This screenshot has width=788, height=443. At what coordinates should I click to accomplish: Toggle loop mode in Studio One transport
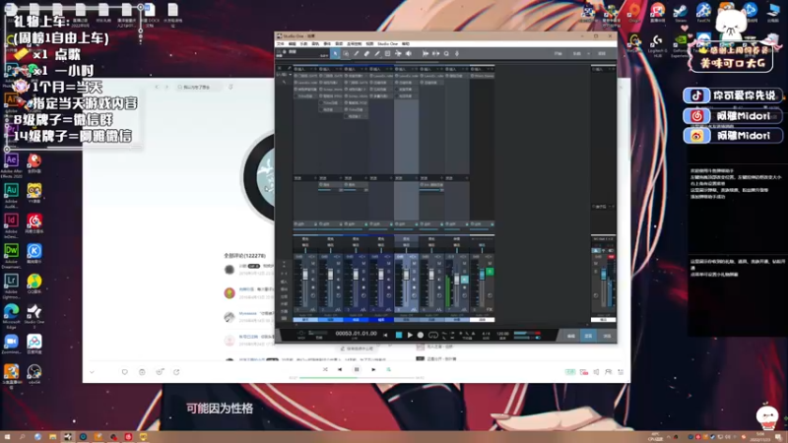[x=433, y=335]
